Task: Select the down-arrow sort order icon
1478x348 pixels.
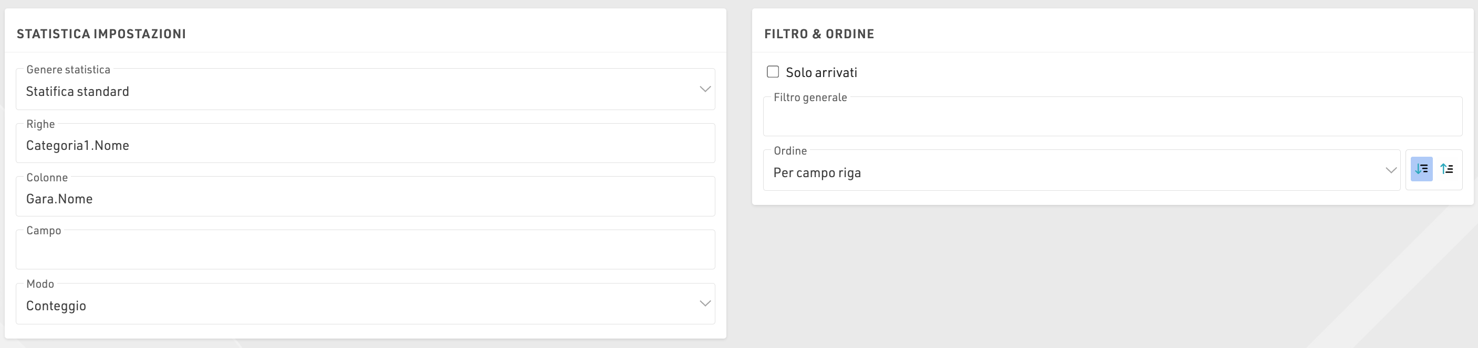Action: (x=1421, y=169)
